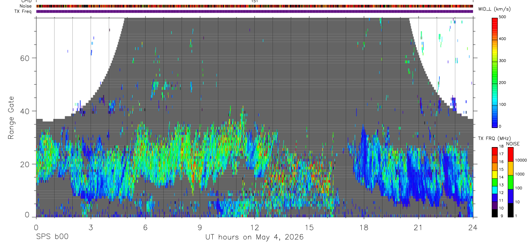
Task: Click the "1000" tick on the NOISE colorbar
Action: (519, 174)
